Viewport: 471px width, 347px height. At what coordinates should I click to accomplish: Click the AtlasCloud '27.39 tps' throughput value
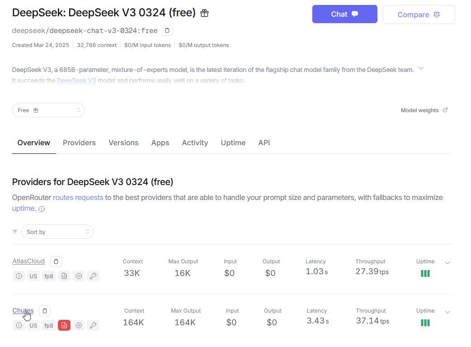pyautogui.click(x=372, y=271)
